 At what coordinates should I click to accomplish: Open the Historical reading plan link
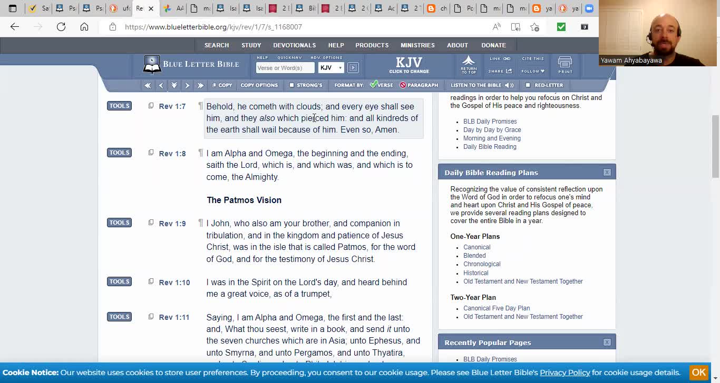[x=475, y=273]
